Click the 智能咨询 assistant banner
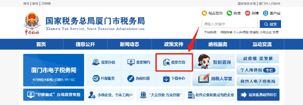The image size is (303, 105). coord(214,62)
